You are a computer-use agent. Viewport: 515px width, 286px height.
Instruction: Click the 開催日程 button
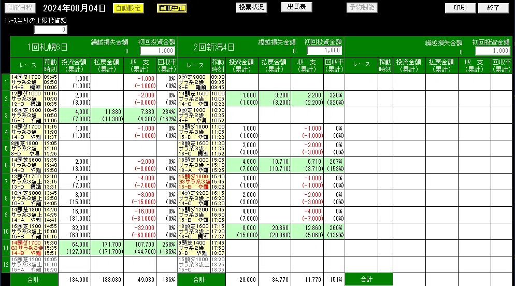pyautogui.click(x=20, y=8)
